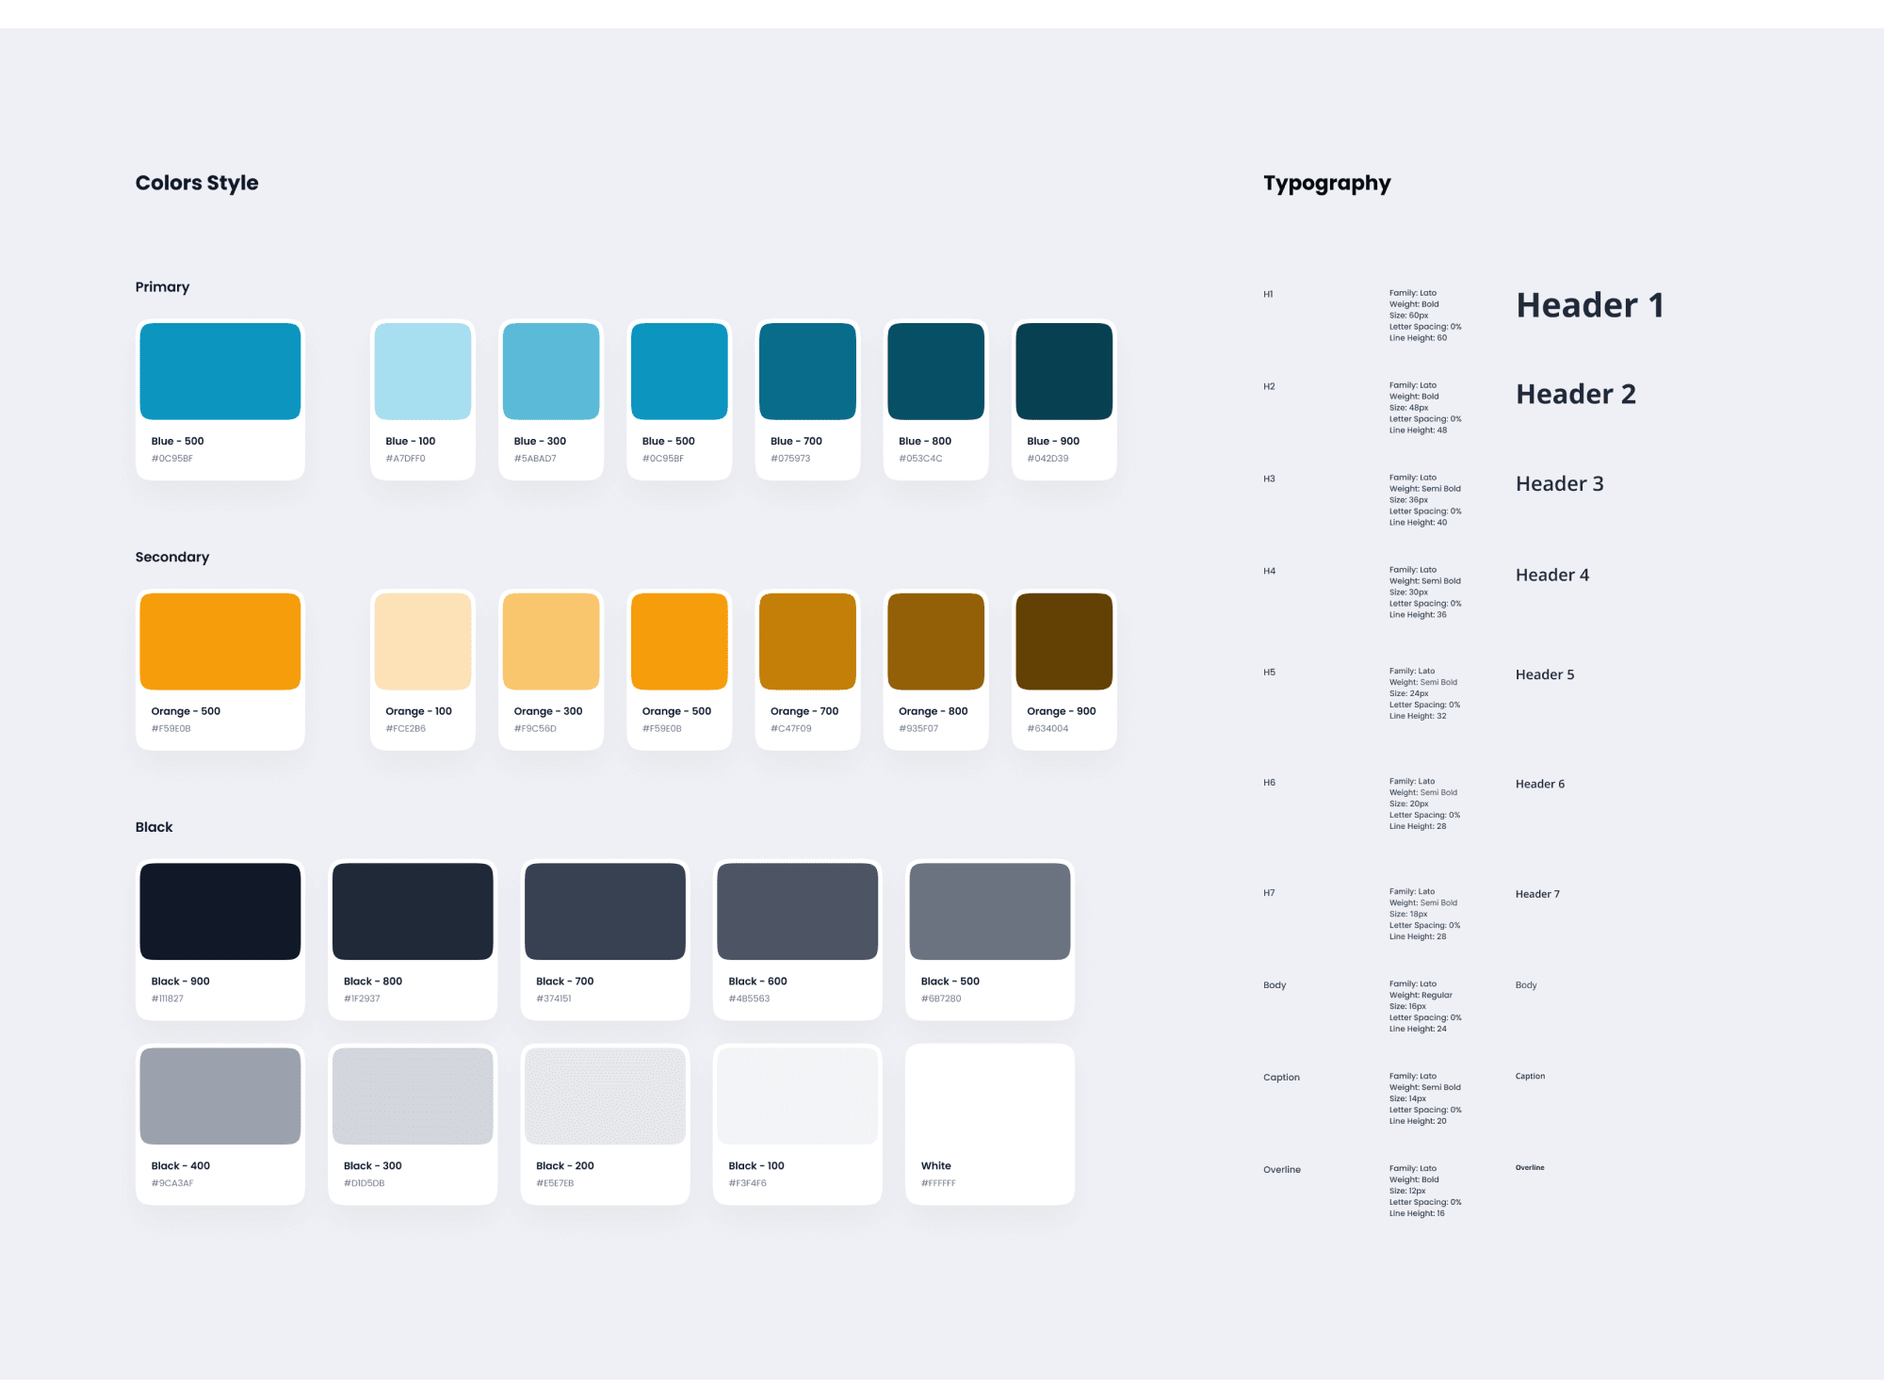Select the Header 4 sample text
The image size is (1884, 1380).
click(1552, 575)
